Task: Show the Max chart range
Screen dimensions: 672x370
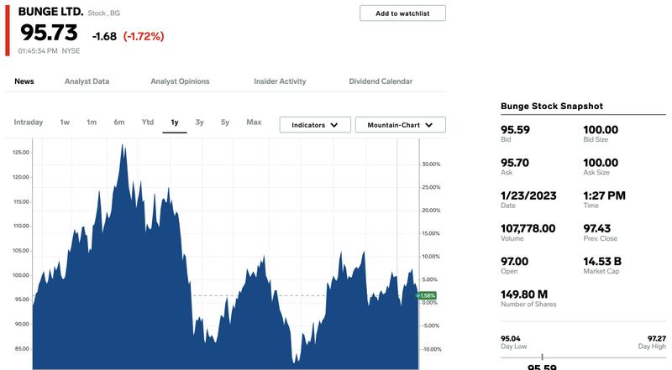Action: pyautogui.click(x=254, y=122)
